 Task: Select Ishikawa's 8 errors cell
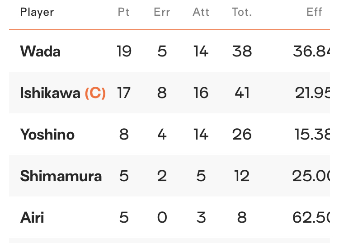162,93
